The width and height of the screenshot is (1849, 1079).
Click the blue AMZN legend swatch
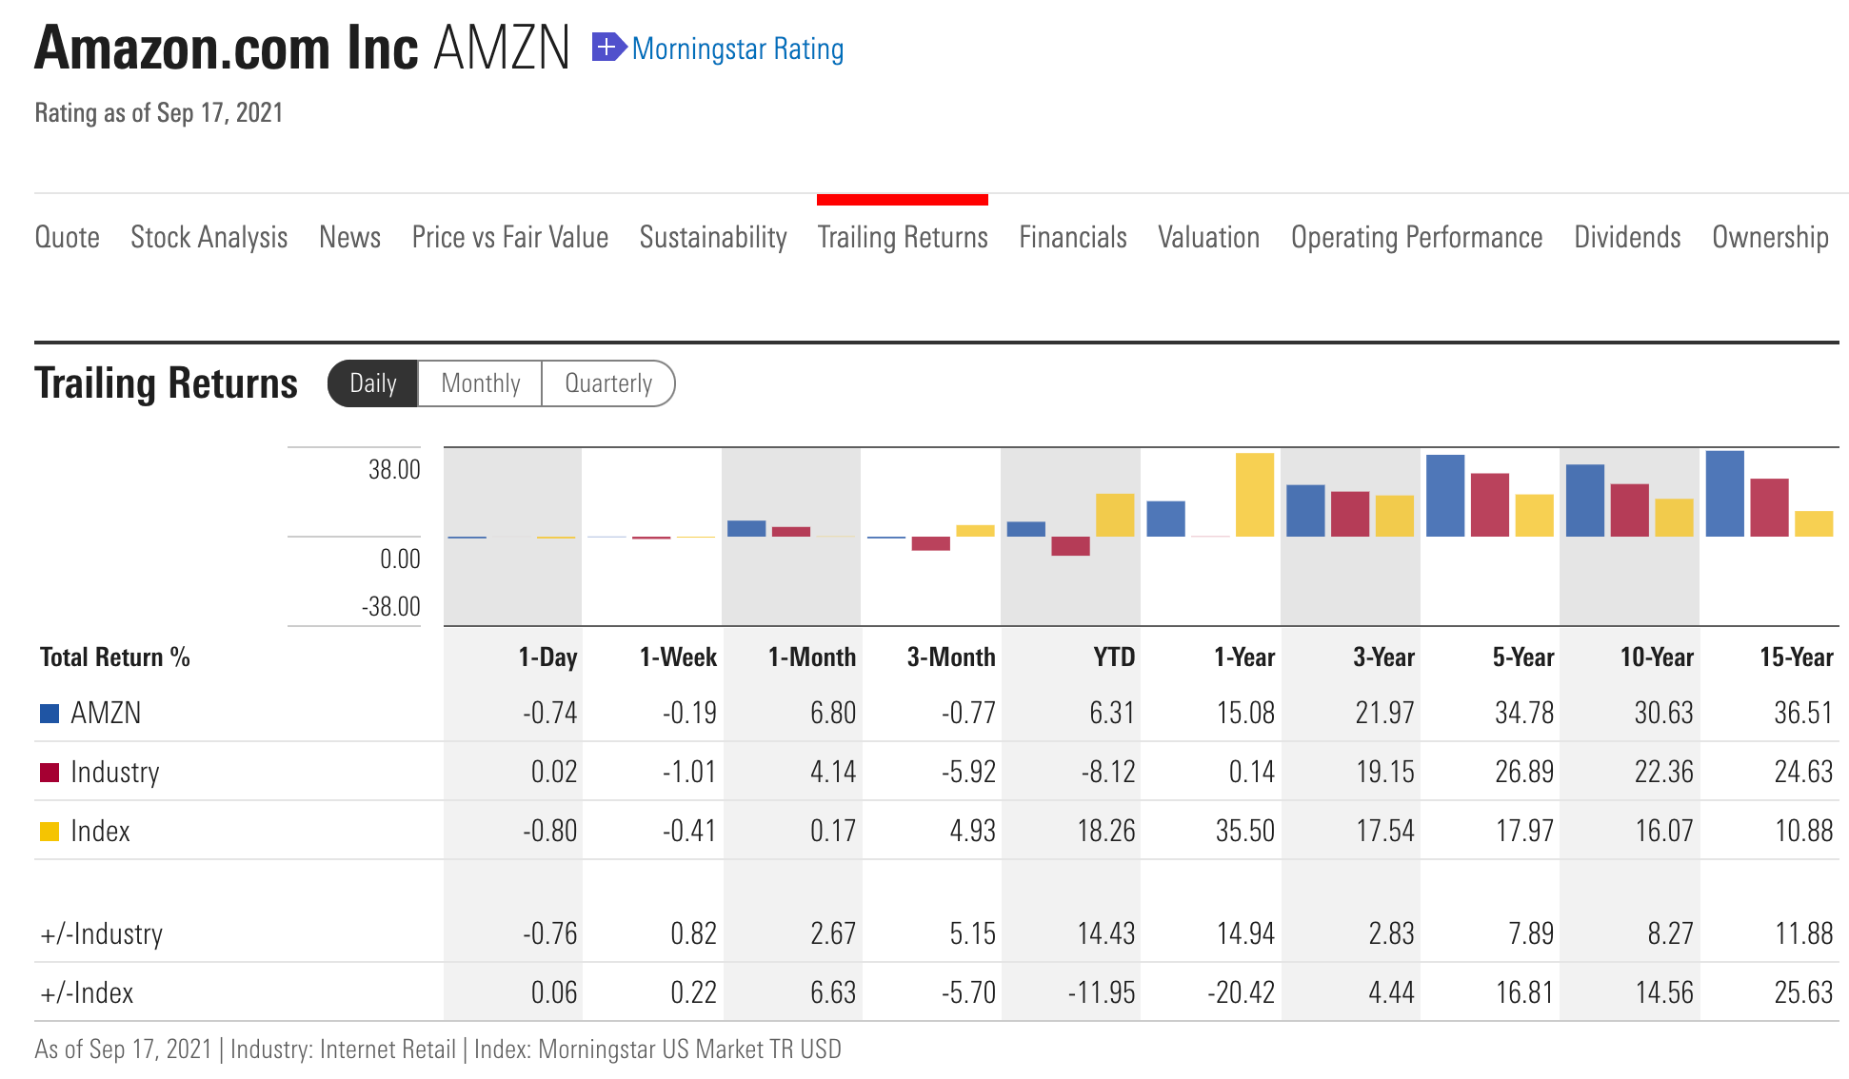tap(50, 713)
